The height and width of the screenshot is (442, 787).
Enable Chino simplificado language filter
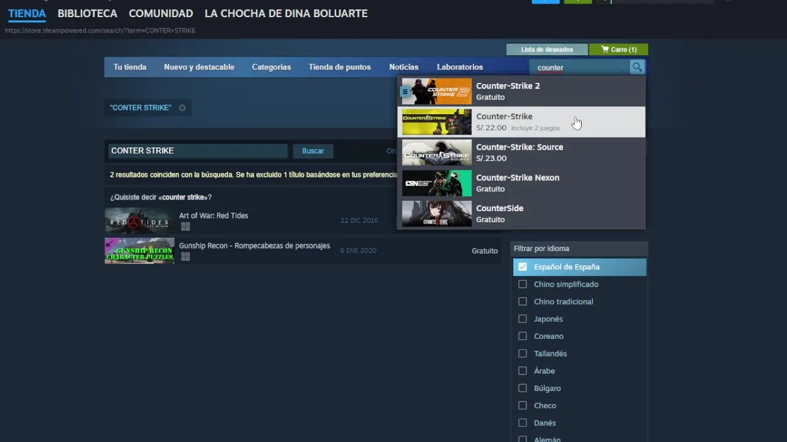[523, 284]
